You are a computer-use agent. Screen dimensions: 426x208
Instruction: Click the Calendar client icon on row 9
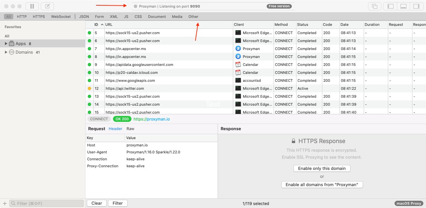(x=238, y=65)
